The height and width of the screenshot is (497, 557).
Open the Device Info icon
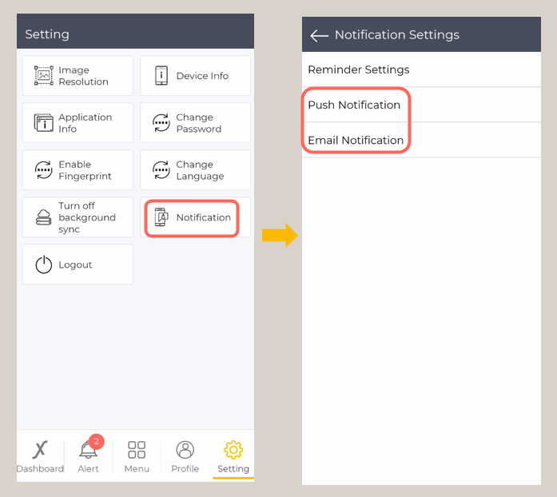tap(161, 76)
